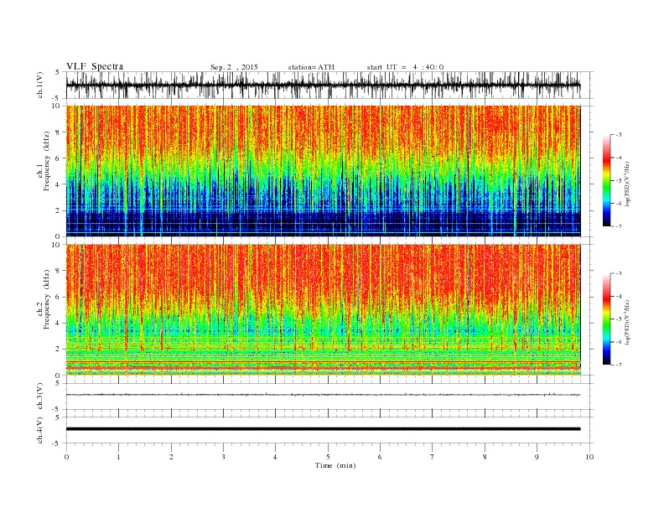664x513 pixels.
Task: Click the "8" frequency tick of ch.1 spectrogram
Action: [x=59, y=132]
